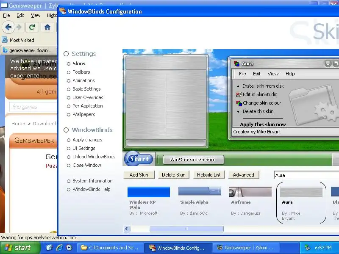
Task: Click the system tray network icon
Action: (308, 248)
